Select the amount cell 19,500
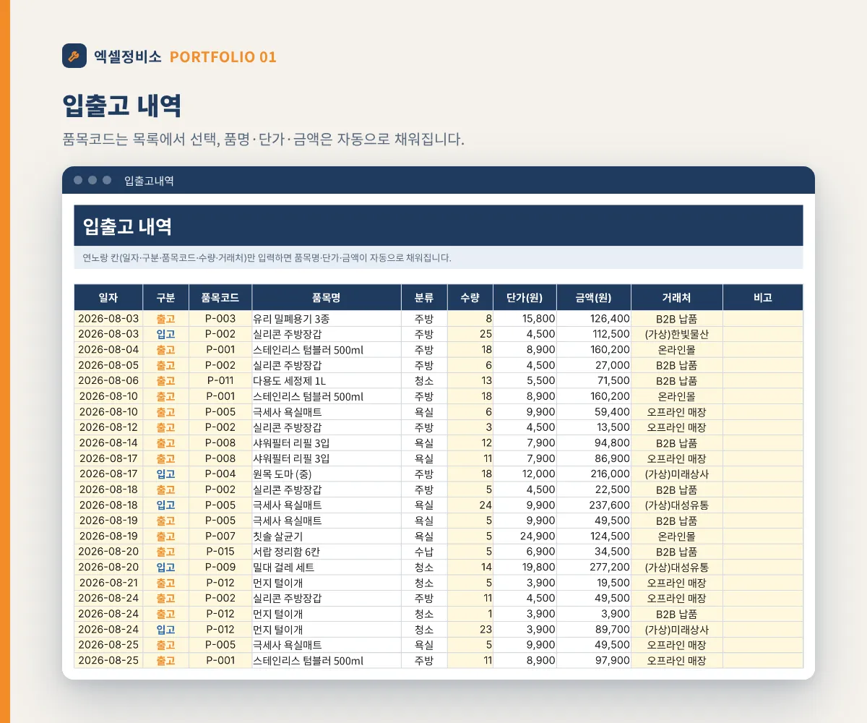Screen dimensions: 867x723 click(594, 583)
